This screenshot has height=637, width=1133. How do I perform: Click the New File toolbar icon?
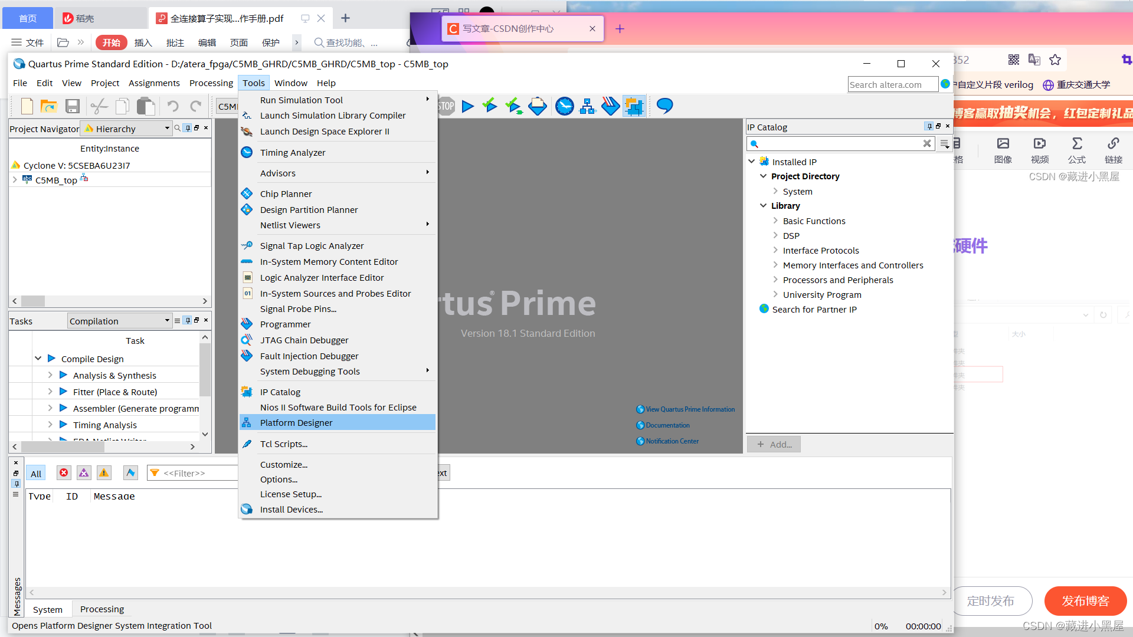[x=27, y=107]
